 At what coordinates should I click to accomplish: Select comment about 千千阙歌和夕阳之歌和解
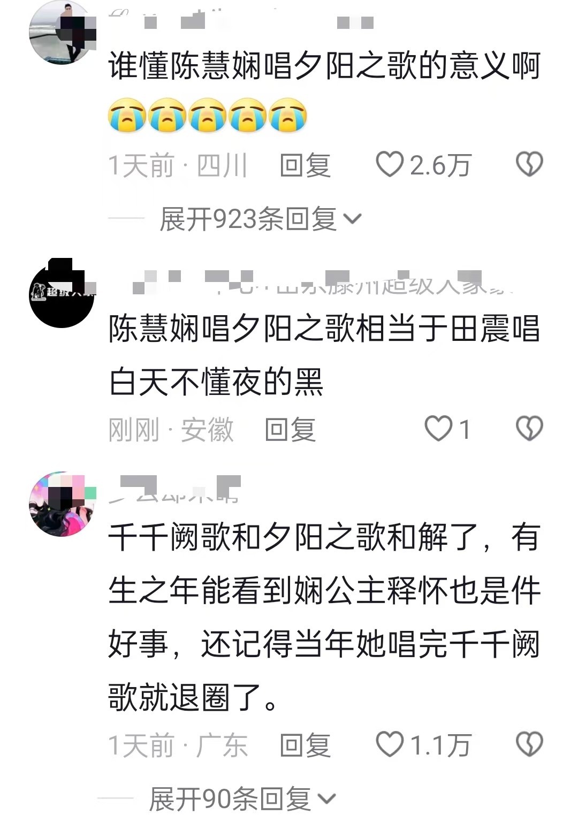point(324,617)
